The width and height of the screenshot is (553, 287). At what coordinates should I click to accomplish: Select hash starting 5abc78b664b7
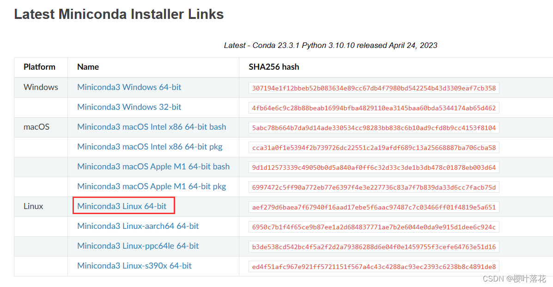pos(374,128)
